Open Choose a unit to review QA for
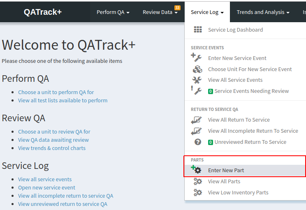The width and height of the screenshot is (306, 210). [54, 132]
